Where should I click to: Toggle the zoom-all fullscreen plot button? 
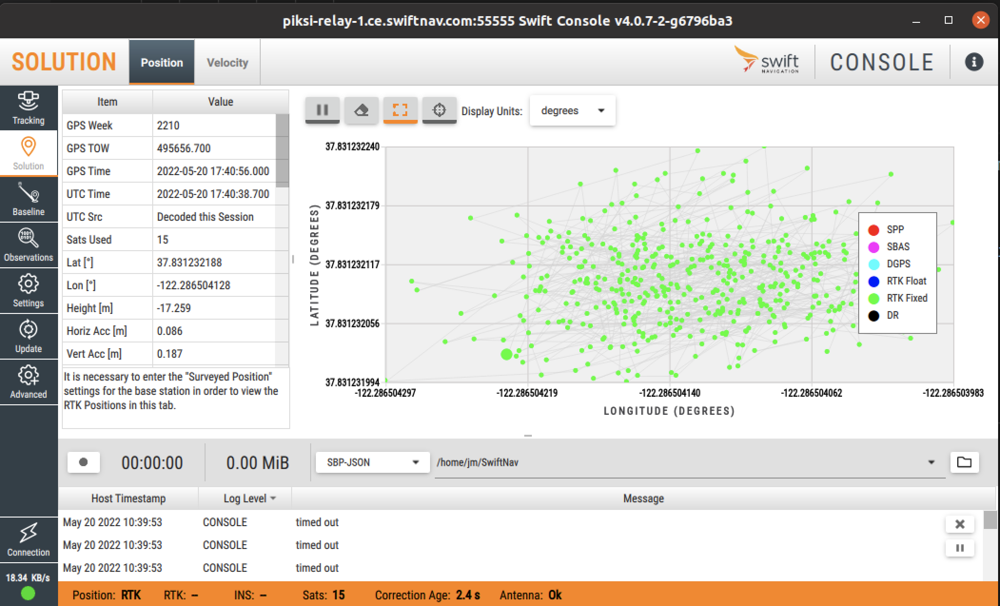tap(400, 110)
